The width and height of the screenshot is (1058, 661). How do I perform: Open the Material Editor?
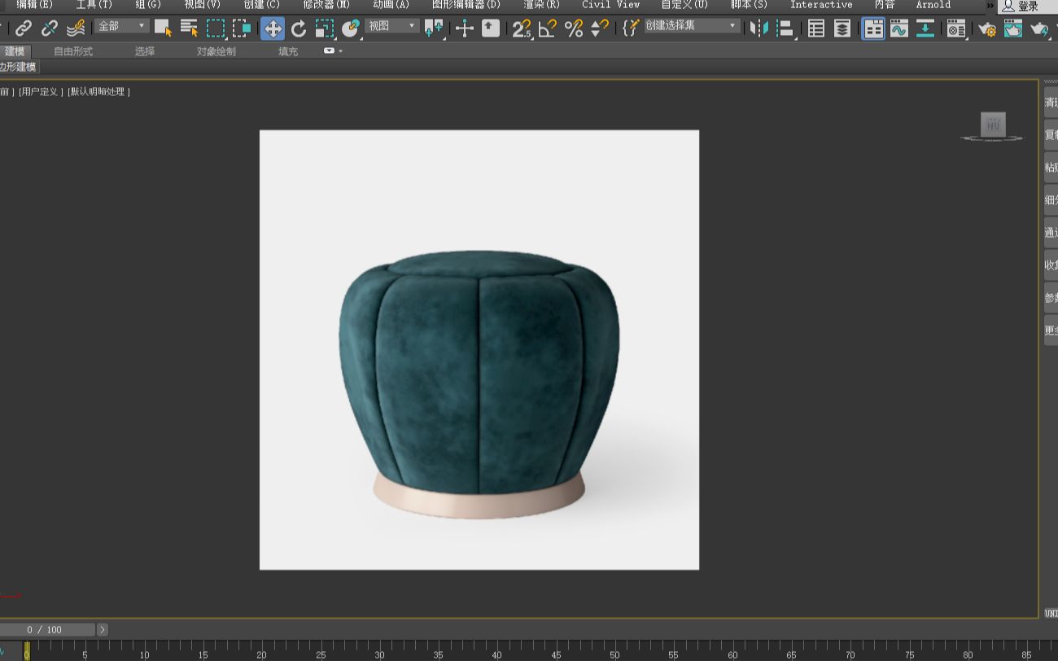pos(956,28)
